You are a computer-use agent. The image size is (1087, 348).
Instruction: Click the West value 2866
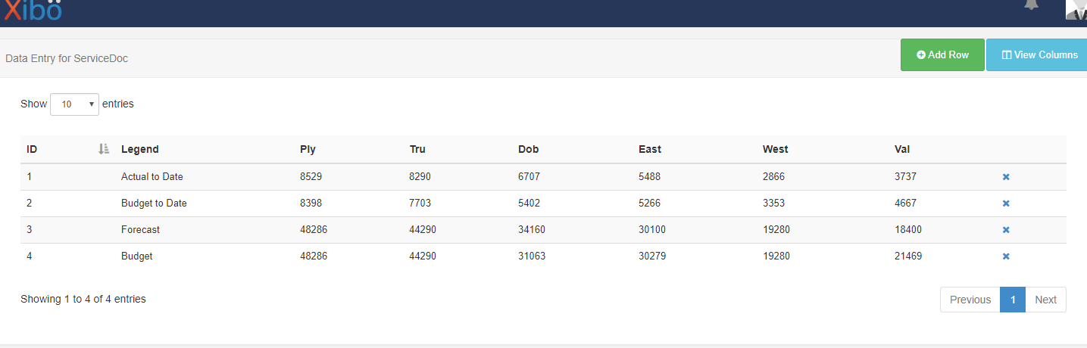pyautogui.click(x=773, y=177)
